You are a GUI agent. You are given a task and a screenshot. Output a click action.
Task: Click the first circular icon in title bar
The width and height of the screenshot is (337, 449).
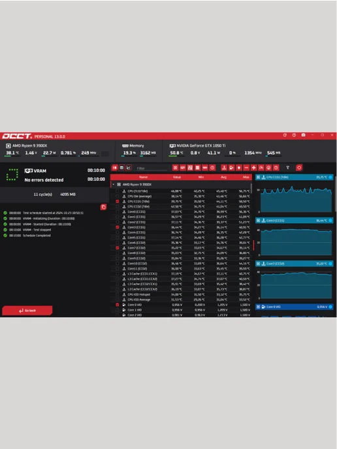click(x=285, y=135)
